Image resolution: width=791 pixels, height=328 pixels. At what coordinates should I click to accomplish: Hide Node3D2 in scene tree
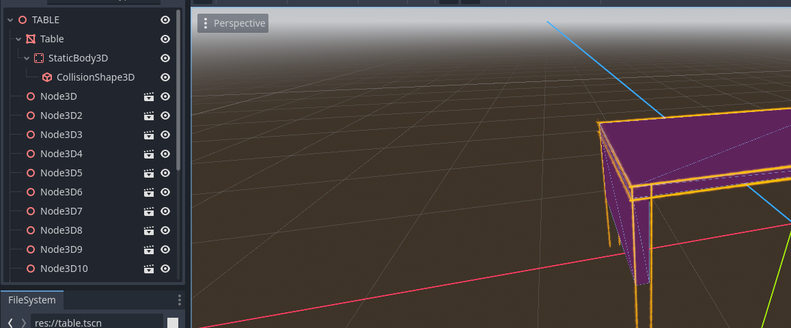click(165, 115)
